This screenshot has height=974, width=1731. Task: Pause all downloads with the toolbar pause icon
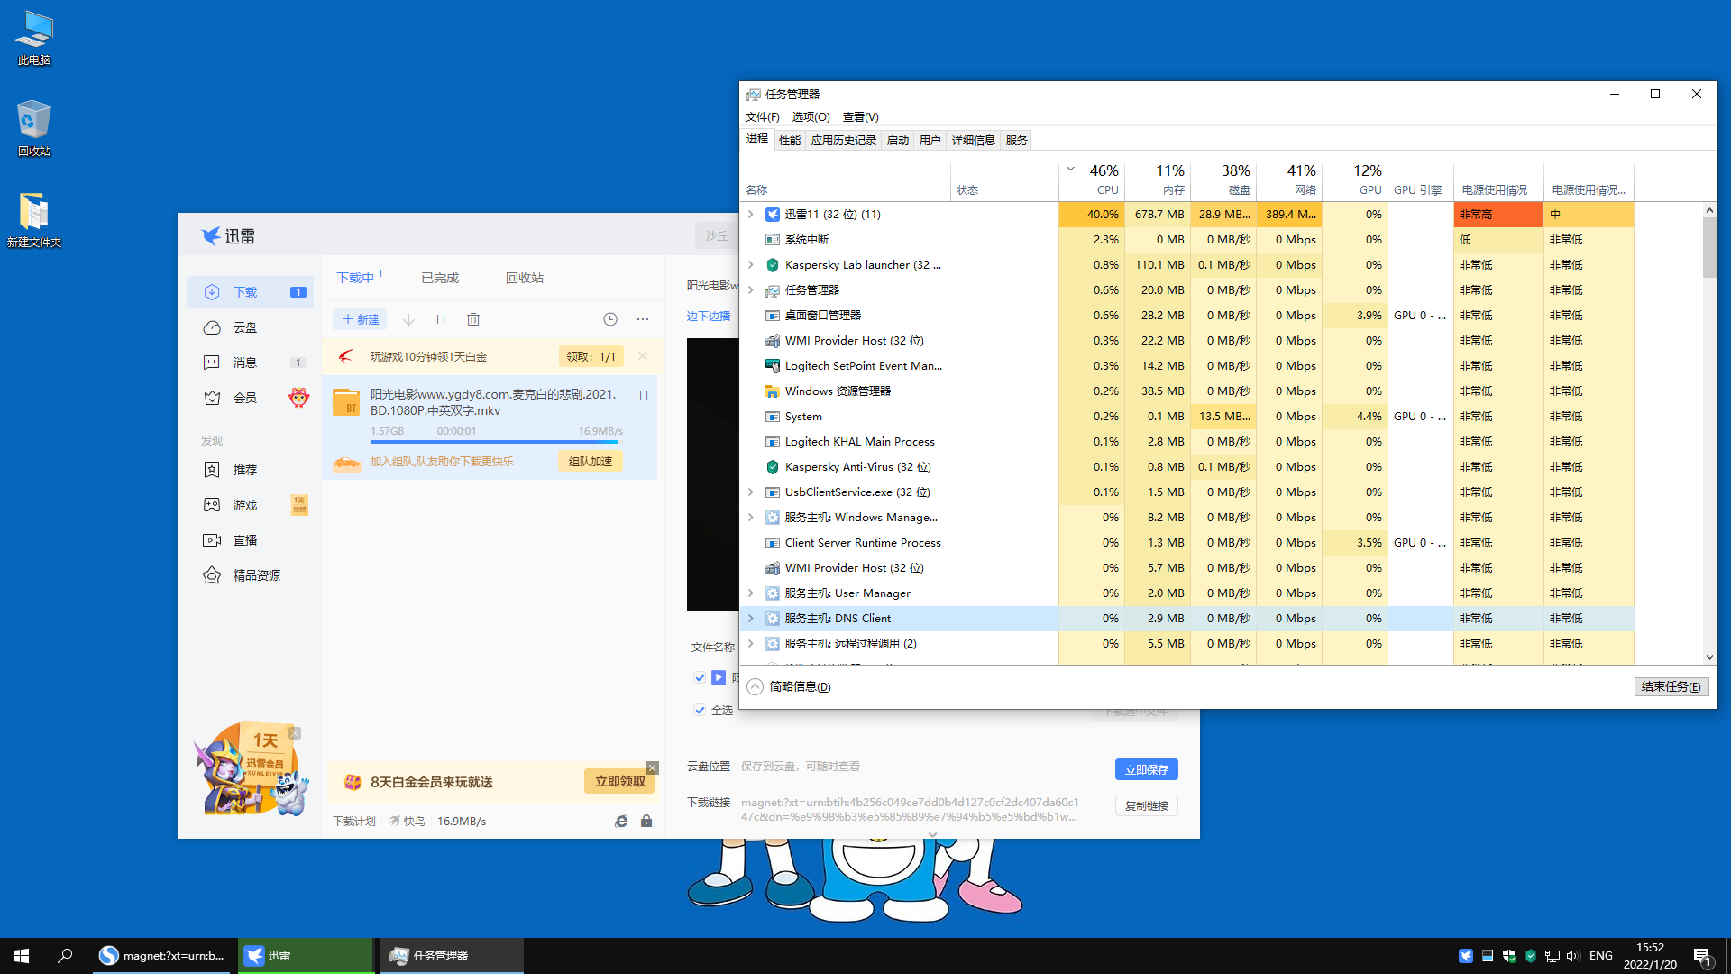[x=441, y=319]
